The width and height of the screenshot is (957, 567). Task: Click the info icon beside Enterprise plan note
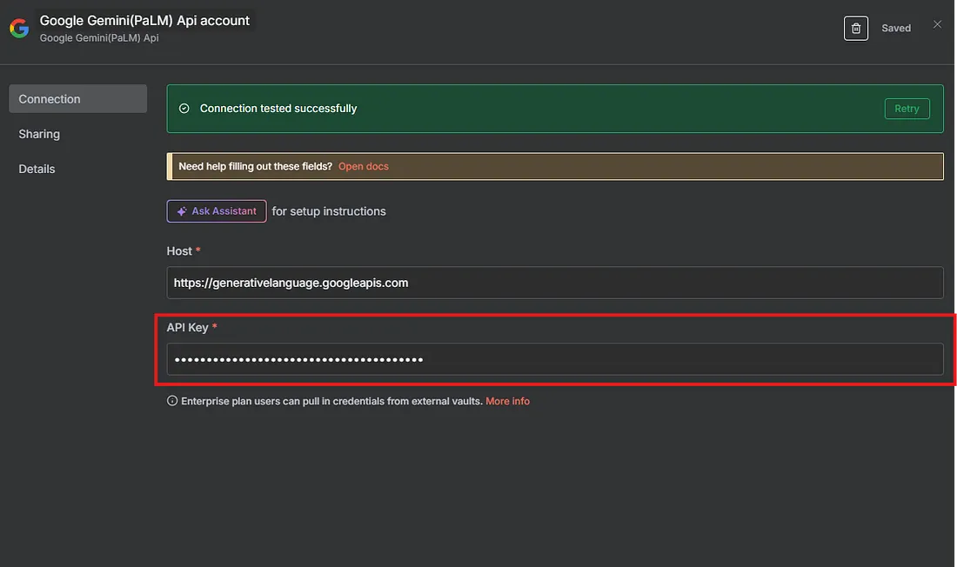pos(172,401)
